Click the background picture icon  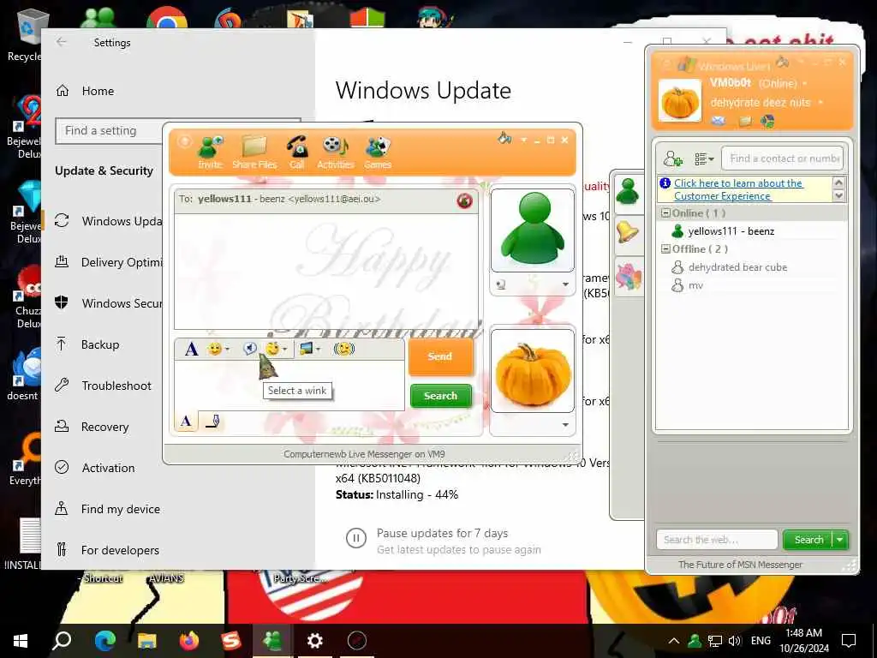[x=307, y=349]
